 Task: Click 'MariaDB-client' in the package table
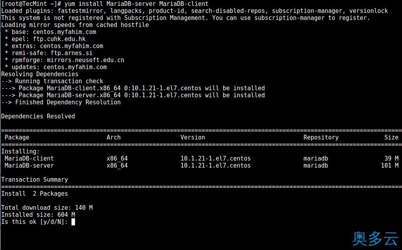(x=29, y=159)
